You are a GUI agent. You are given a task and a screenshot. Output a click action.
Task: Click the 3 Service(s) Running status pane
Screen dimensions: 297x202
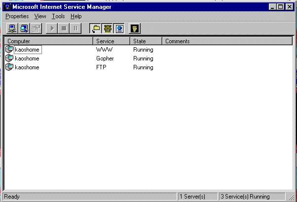click(252, 197)
